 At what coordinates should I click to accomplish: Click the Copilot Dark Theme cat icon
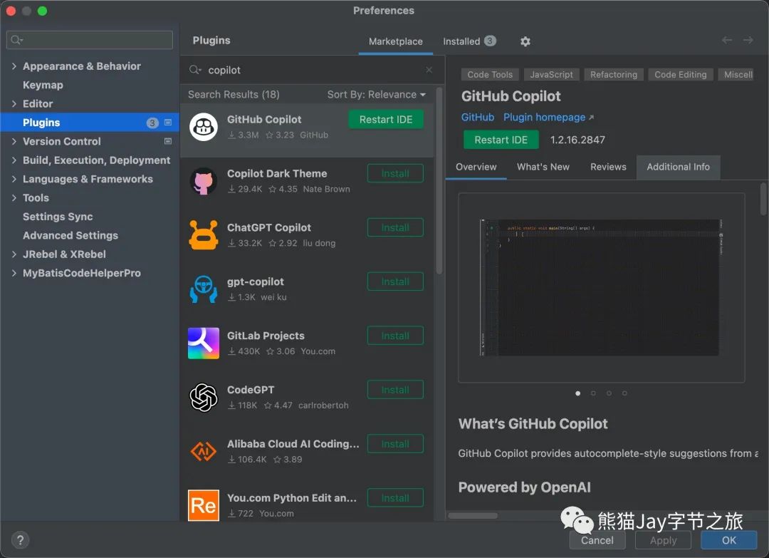pyautogui.click(x=203, y=180)
